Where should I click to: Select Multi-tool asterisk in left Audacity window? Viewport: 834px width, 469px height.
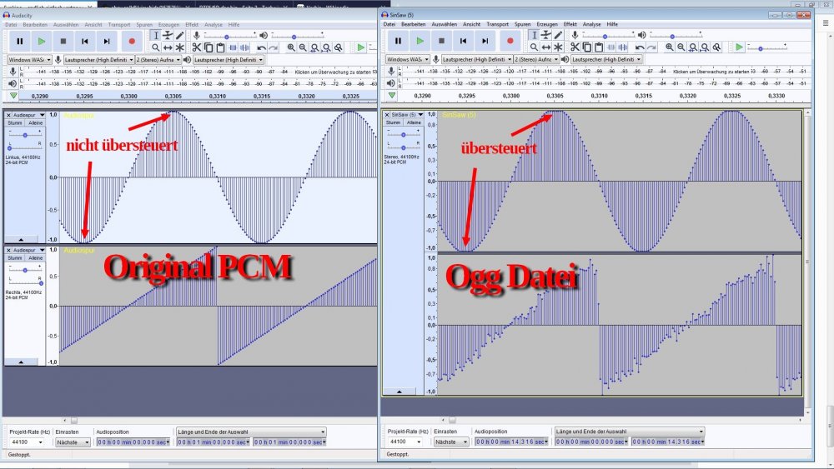pos(179,47)
